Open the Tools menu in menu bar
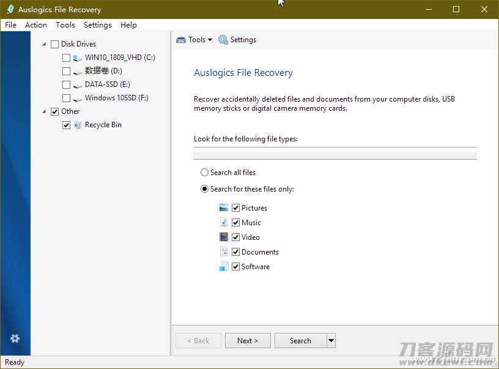Viewport: 499px width, 369px height. pyautogui.click(x=65, y=25)
